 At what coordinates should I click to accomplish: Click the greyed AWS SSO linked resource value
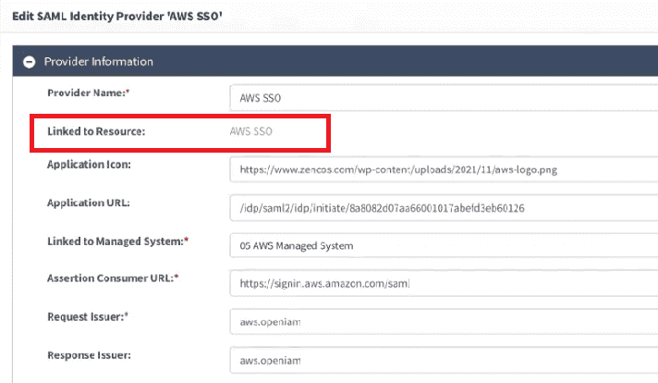pos(251,131)
